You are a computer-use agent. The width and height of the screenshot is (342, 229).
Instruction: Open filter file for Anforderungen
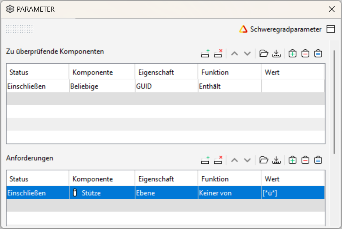point(264,160)
